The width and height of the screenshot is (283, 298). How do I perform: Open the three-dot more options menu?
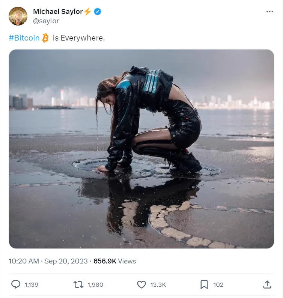pyautogui.click(x=269, y=12)
